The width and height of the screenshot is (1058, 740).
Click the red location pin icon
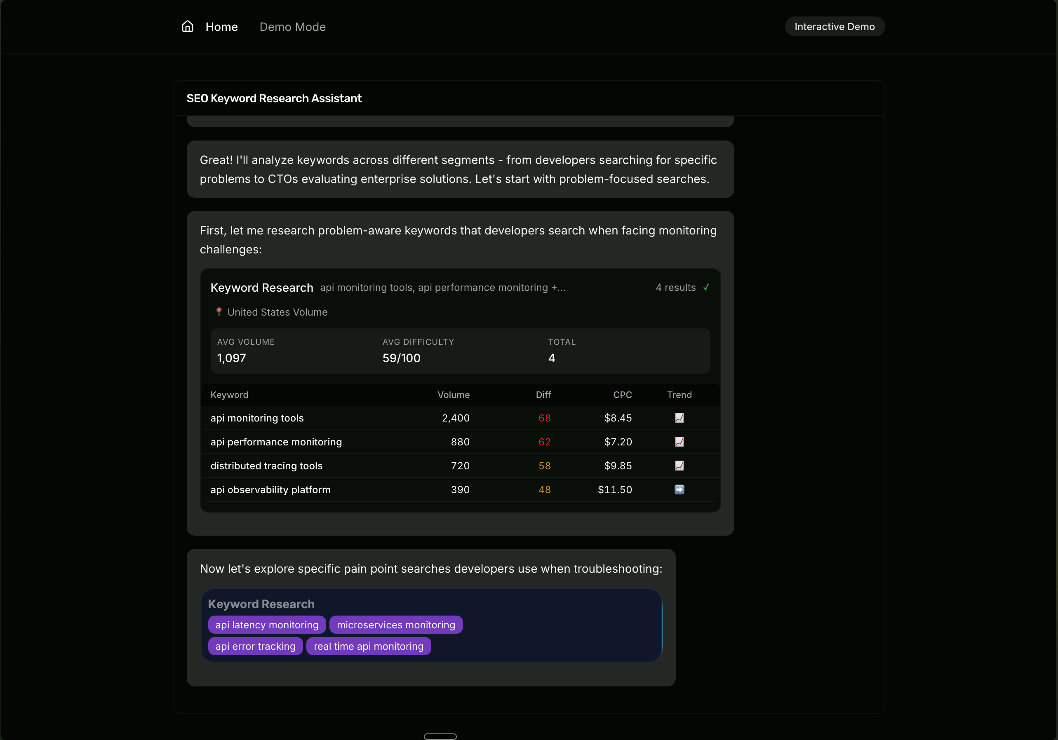[219, 312]
